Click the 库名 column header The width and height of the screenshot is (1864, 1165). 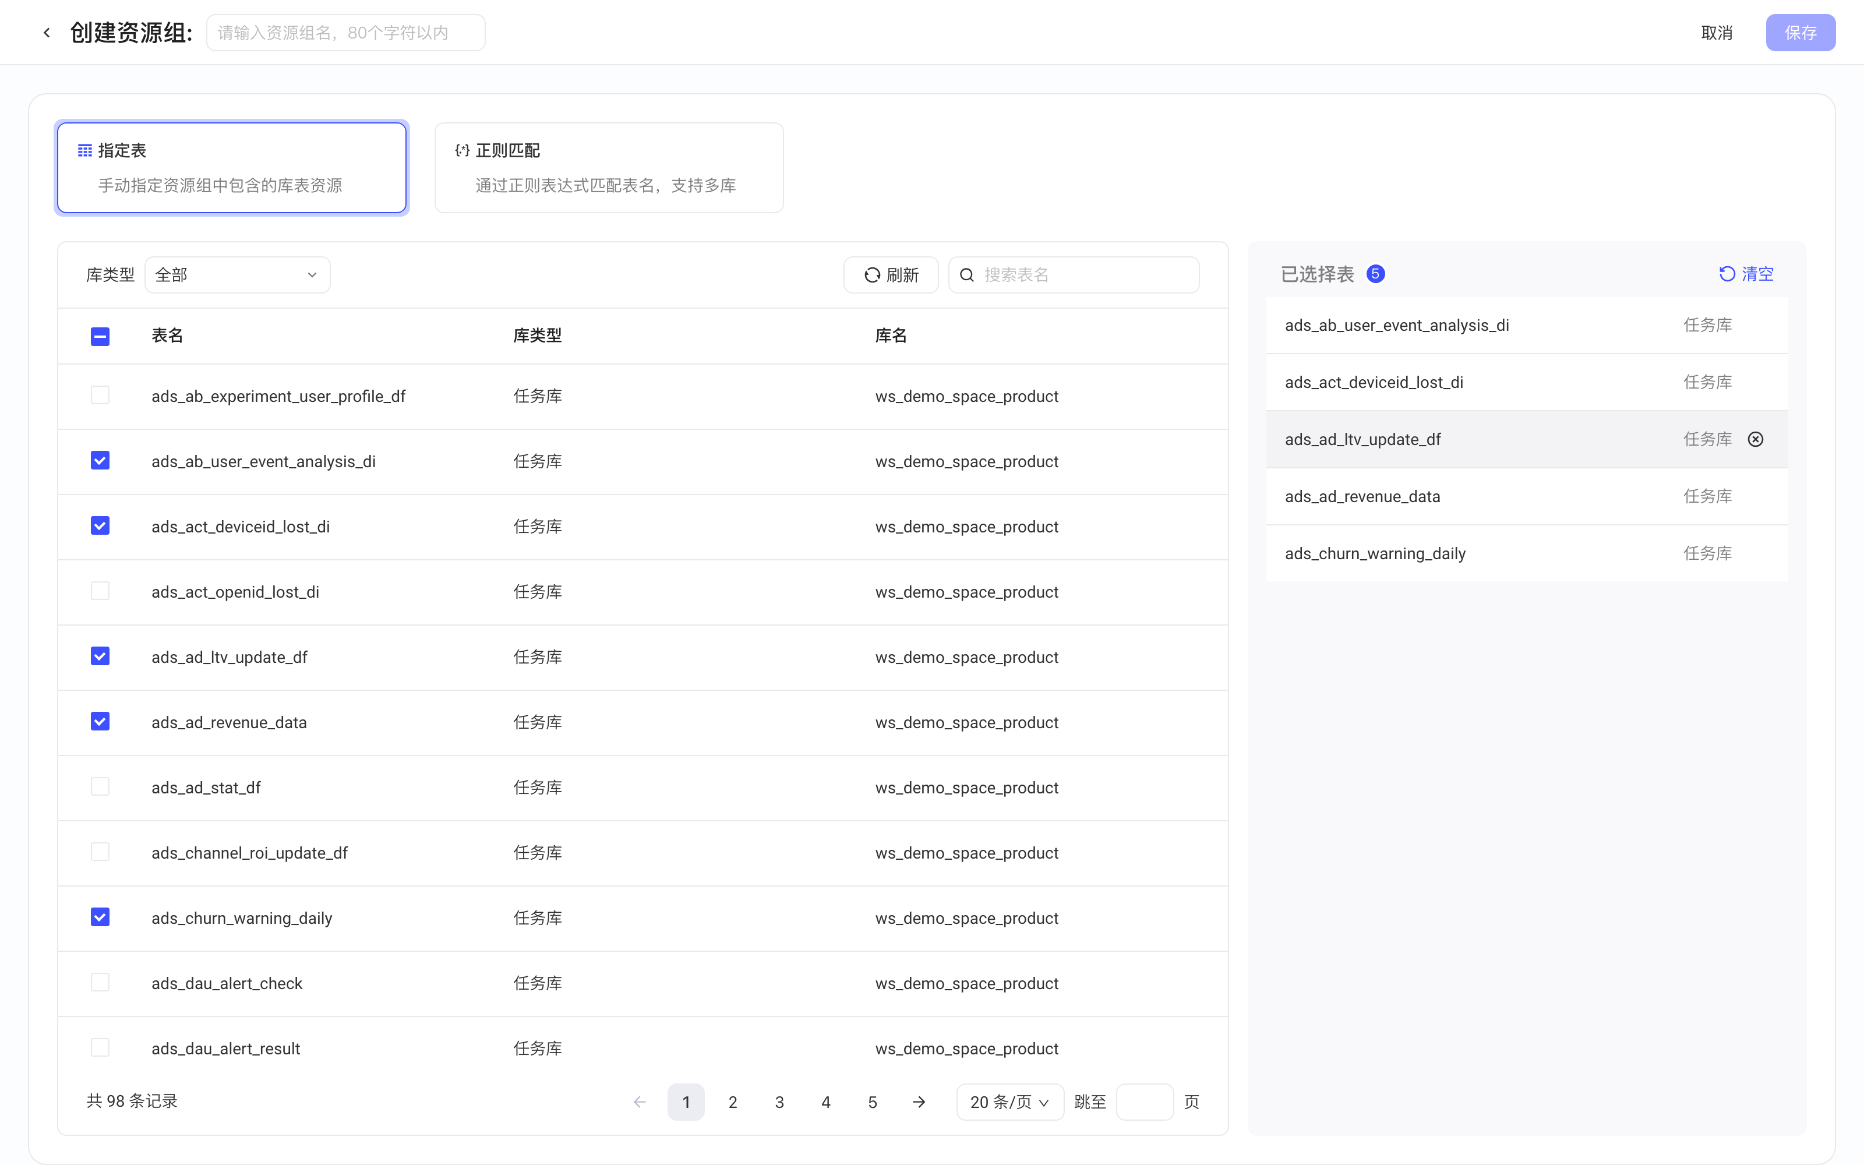(x=891, y=335)
